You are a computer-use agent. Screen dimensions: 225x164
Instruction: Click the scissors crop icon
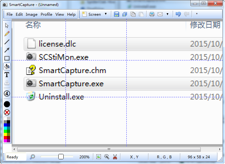[115, 157]
